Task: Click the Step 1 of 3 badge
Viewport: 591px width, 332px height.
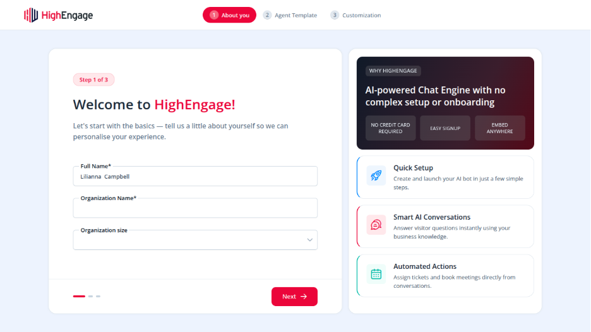Action: (93, 80)
